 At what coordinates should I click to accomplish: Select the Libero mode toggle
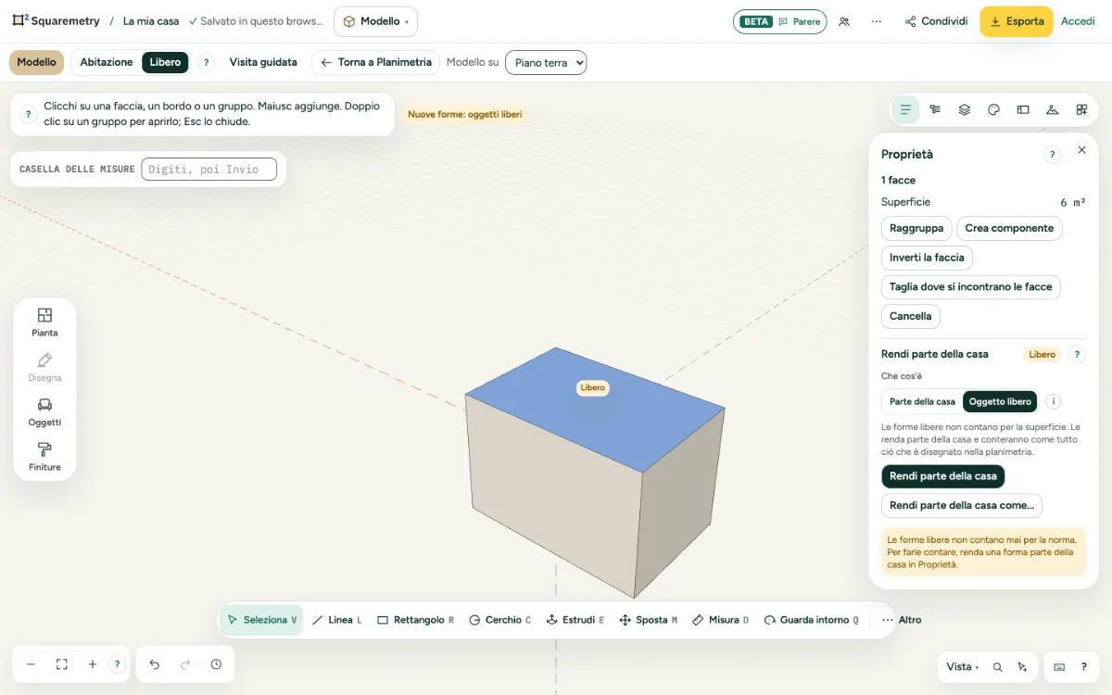coord(166,62)
